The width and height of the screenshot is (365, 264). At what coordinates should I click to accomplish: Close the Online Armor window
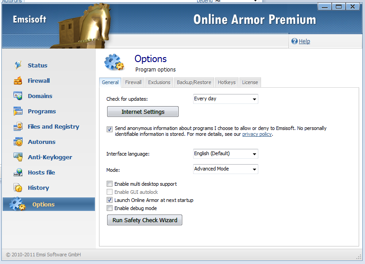click(353, 6)
